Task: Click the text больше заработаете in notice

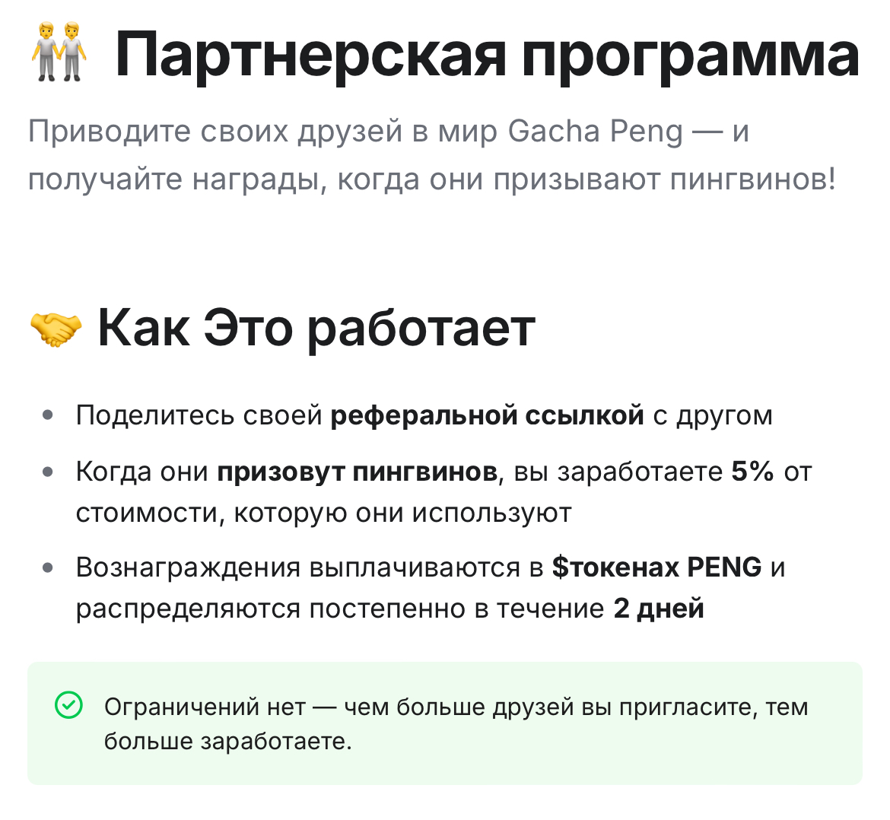Action: 227,741
